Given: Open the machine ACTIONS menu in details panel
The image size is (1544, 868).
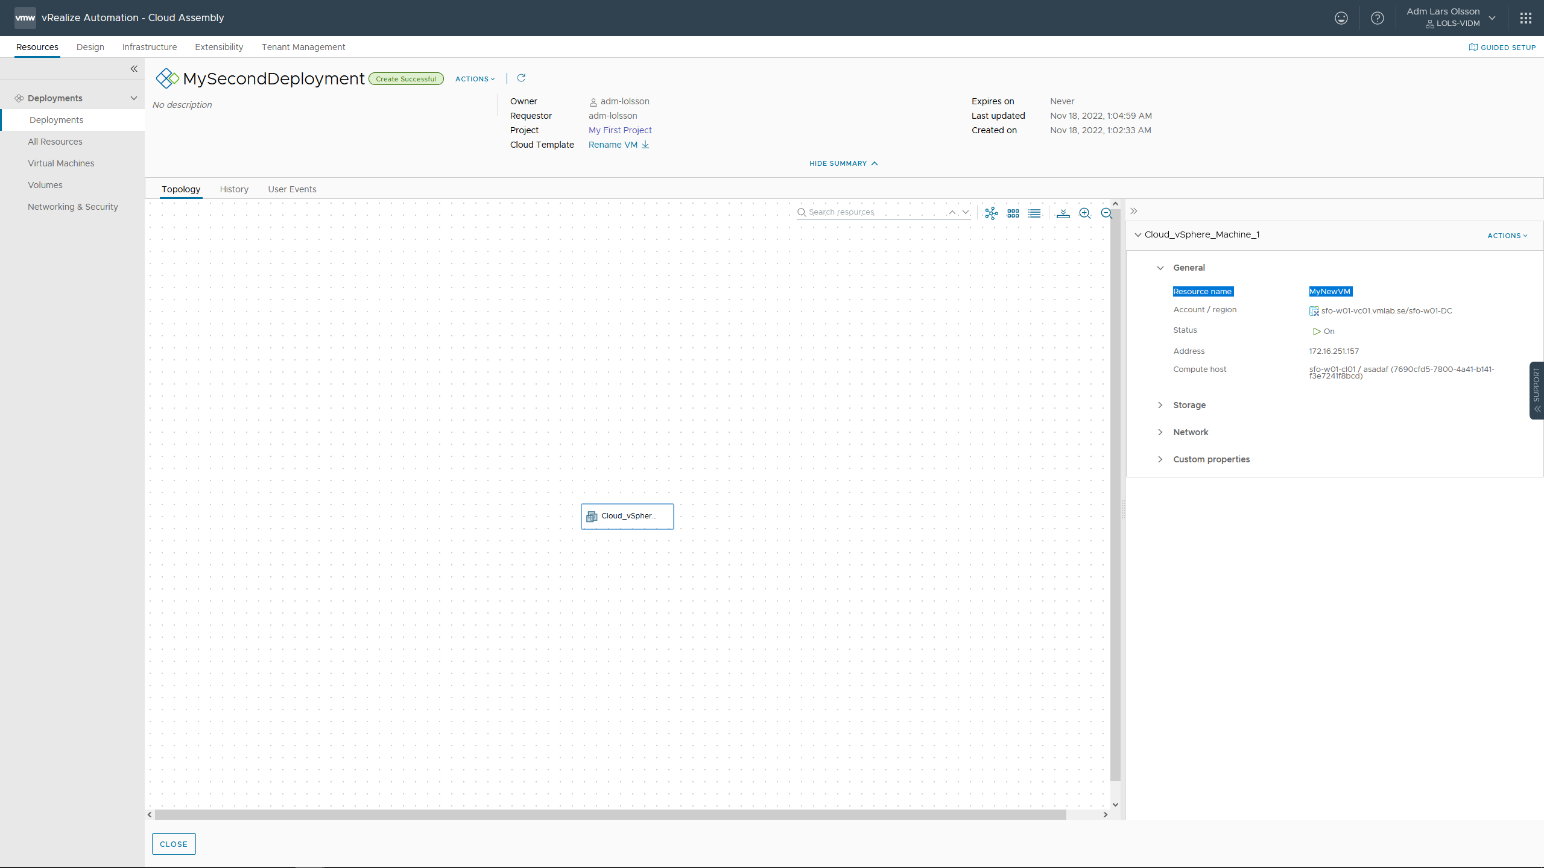Looking at the screenshot, I should tap(1507, 236).
